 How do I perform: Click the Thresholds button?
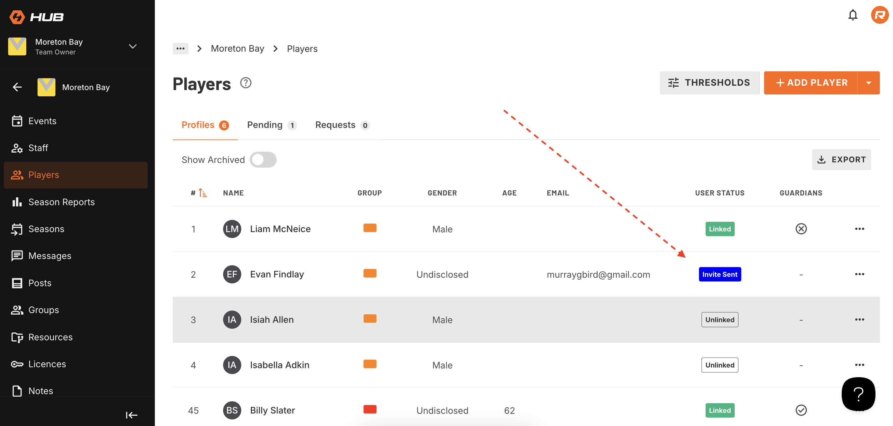pos(709,83)
